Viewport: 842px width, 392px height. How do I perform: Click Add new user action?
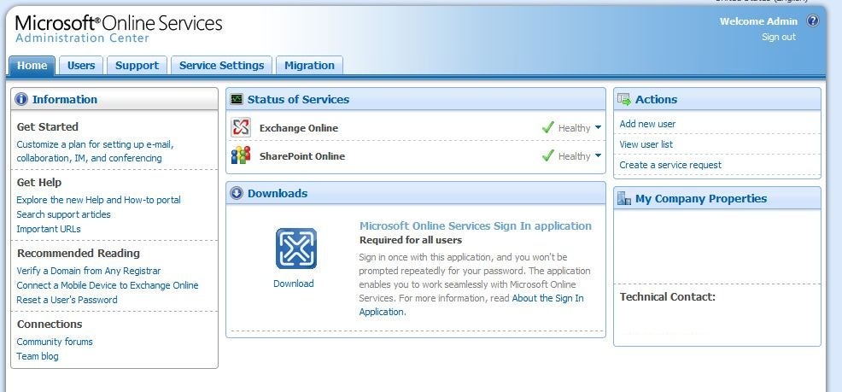(647, 124)
